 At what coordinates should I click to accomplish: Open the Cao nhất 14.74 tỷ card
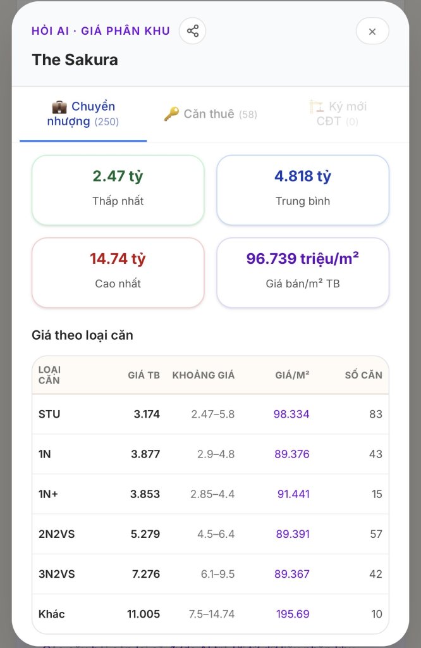click(118, 273)
